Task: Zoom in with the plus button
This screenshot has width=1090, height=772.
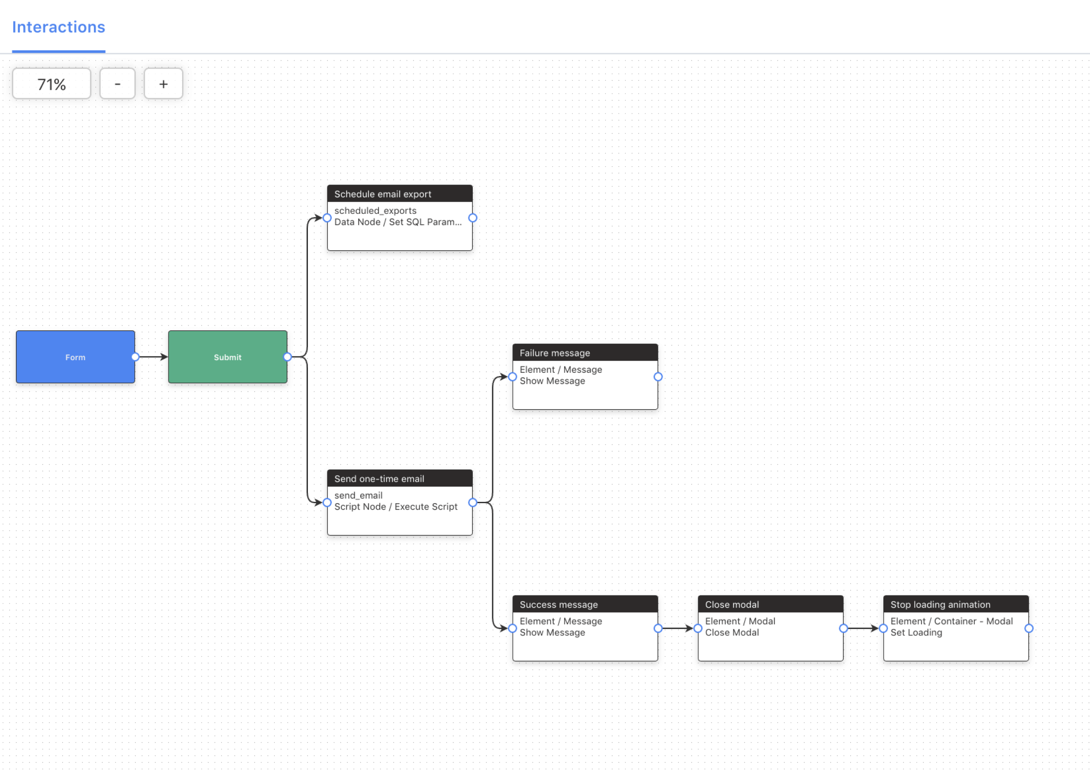Action: pos(163,84)
